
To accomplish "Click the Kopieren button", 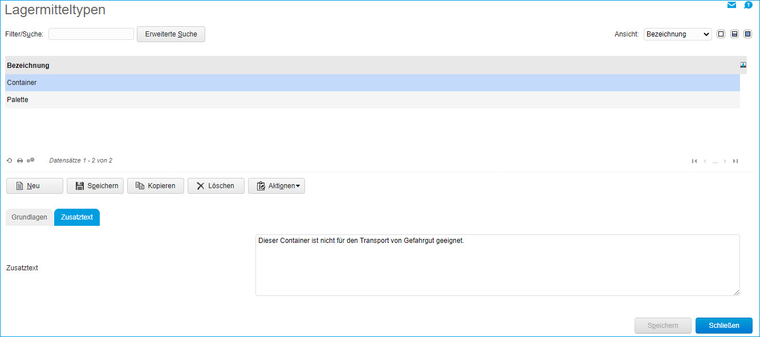I will coord(156,186).
